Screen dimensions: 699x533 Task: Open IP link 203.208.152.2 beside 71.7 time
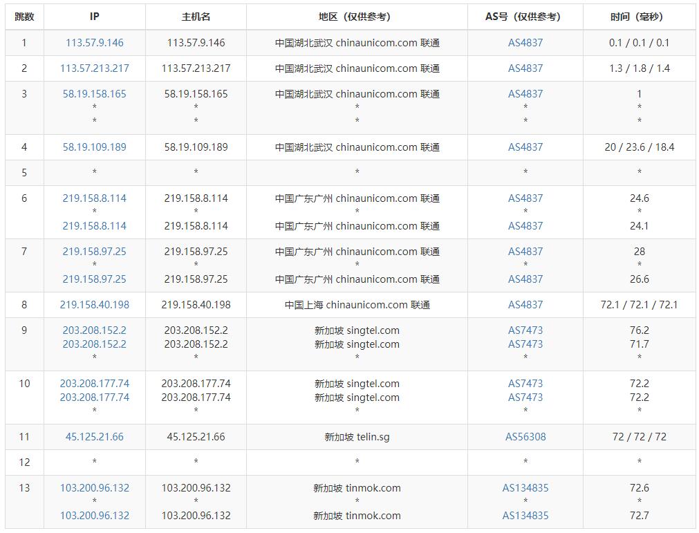tap(95, 344)
